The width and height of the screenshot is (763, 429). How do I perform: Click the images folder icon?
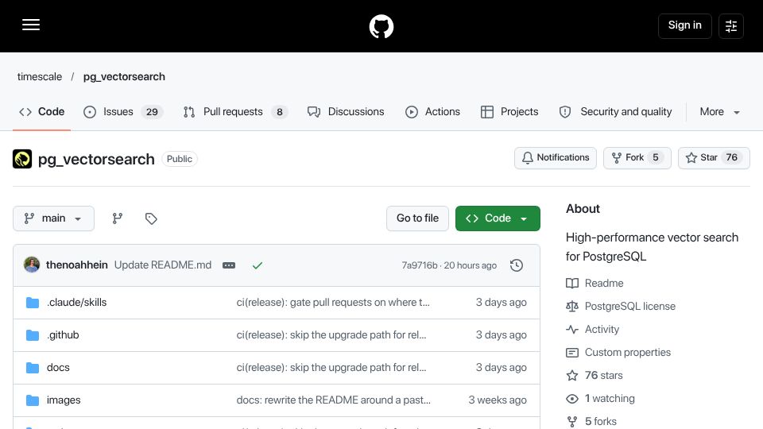click(33, 400)
